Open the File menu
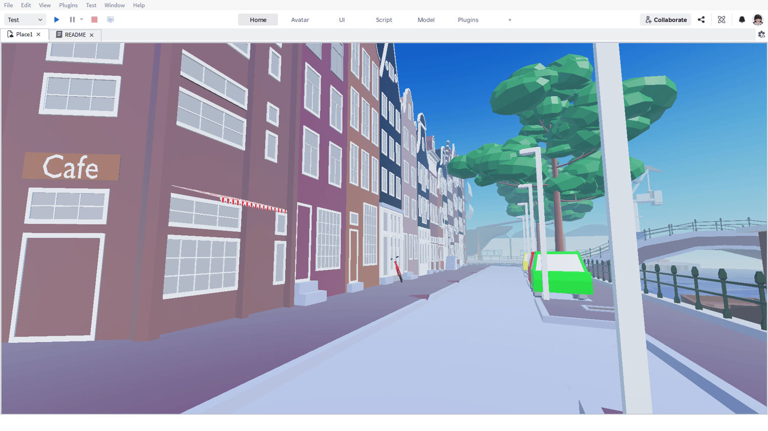This screenshot has width=768, height=431. [9, 5]
